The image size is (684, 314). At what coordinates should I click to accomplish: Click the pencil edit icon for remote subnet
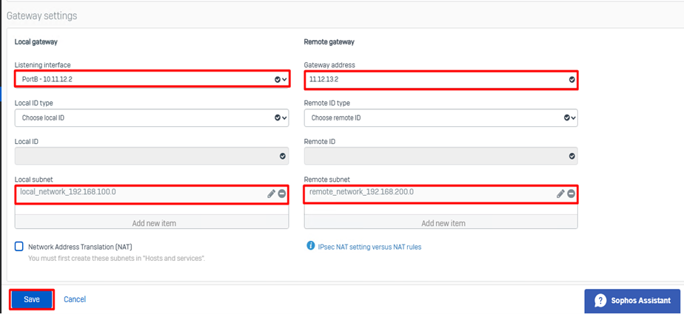560,194
